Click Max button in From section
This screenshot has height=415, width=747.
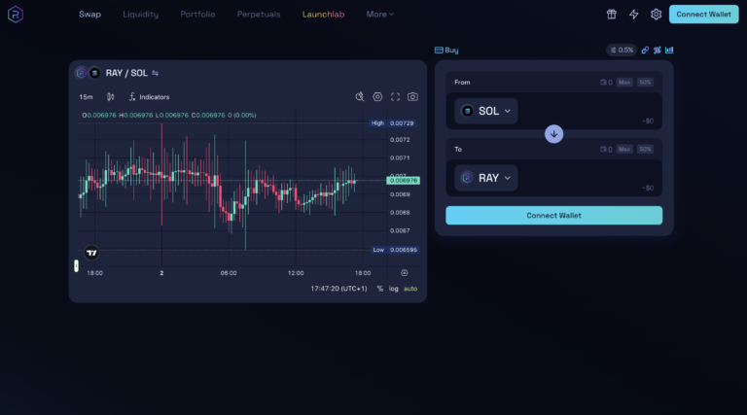624,83
